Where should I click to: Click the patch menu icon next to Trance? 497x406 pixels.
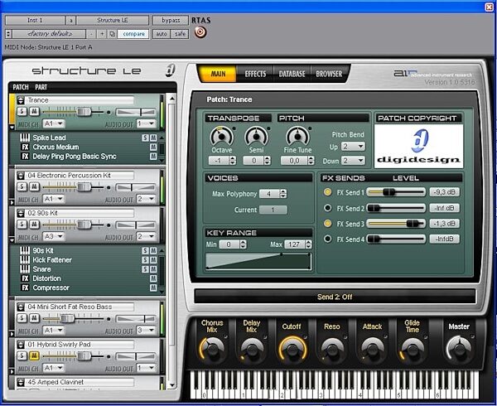coord(21,100)
